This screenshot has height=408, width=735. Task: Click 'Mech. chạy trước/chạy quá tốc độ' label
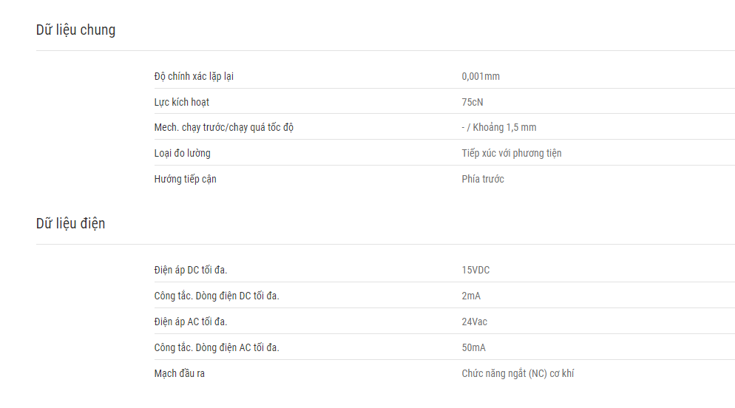point(223,127)
